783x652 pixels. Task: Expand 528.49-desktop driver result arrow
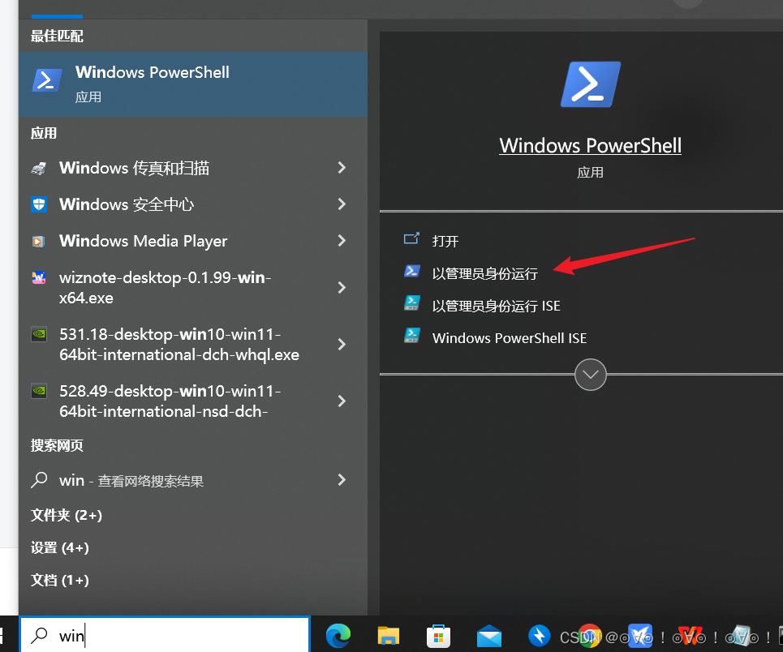[342, 401]
